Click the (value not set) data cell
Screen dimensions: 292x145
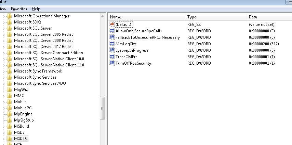[x=262, y=24]
